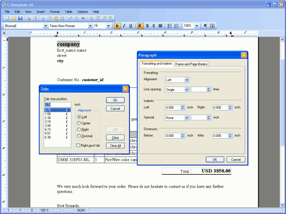This screenshot has width=286, height=214.
Task: Click the Save icon in the toolbar
Action: [x=20, y=19]
